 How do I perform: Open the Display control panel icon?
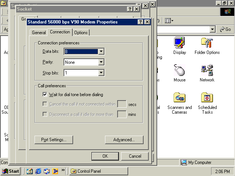click(x=180, y=45)
